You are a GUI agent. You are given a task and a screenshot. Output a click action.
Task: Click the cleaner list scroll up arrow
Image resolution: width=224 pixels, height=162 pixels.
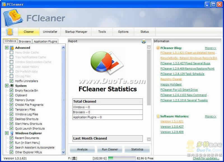click(x=63, y=48)
